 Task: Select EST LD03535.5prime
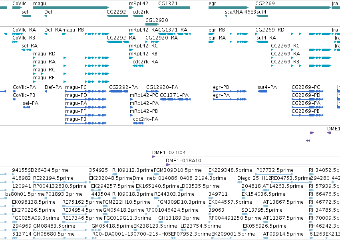tap(199, 186)
